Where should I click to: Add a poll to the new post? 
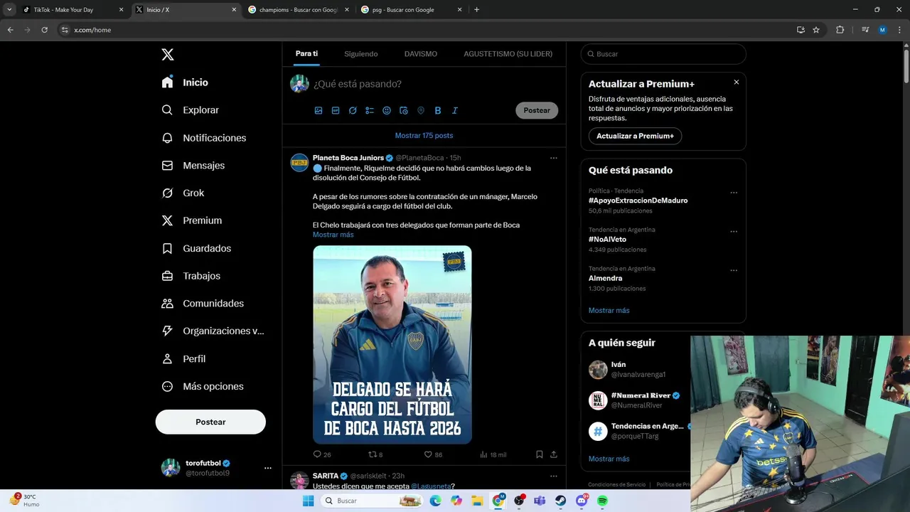pyautogui.click(x=370, y=110)
